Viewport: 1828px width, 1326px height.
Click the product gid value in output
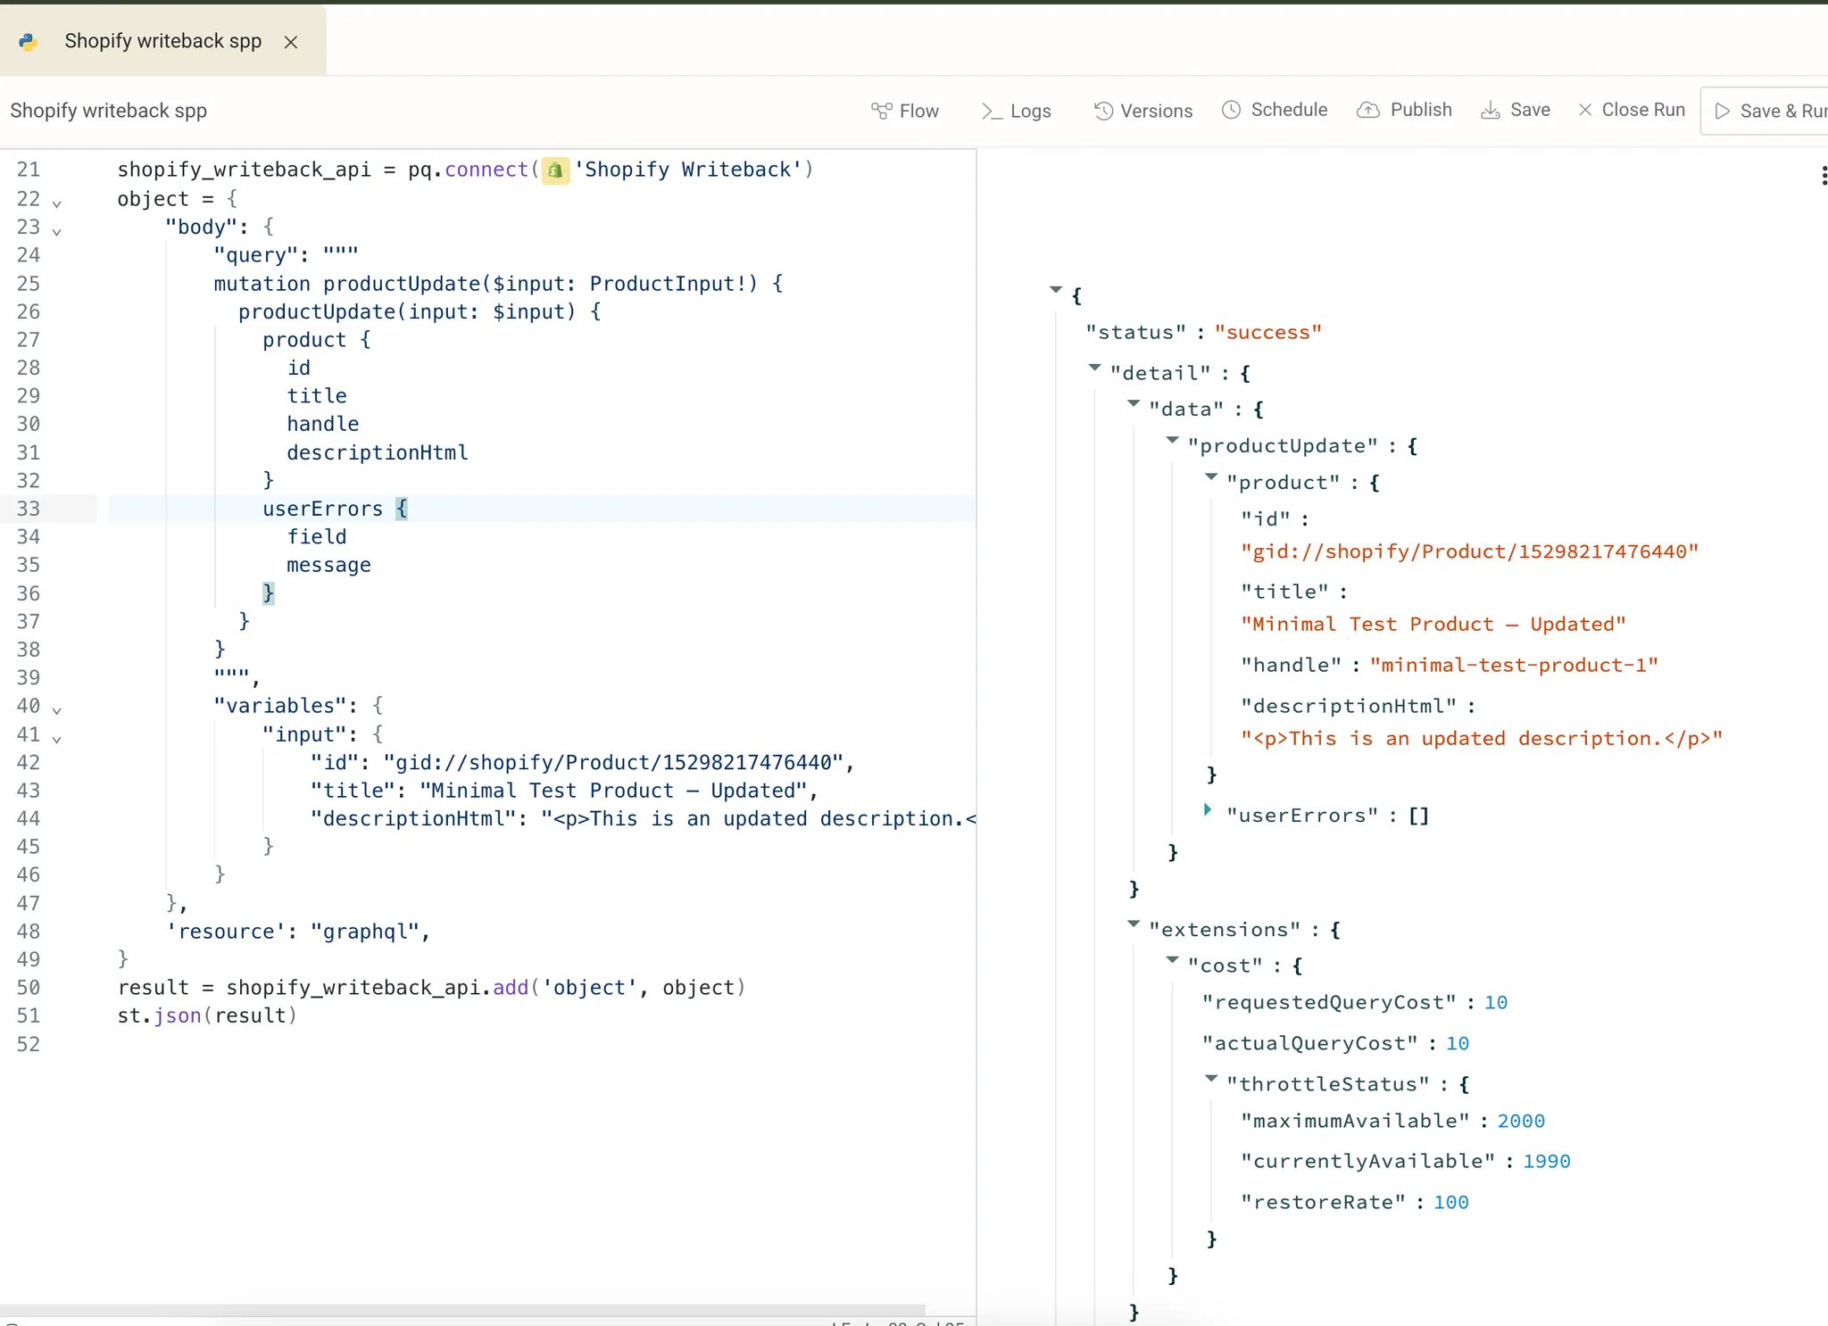[1470, 551]
